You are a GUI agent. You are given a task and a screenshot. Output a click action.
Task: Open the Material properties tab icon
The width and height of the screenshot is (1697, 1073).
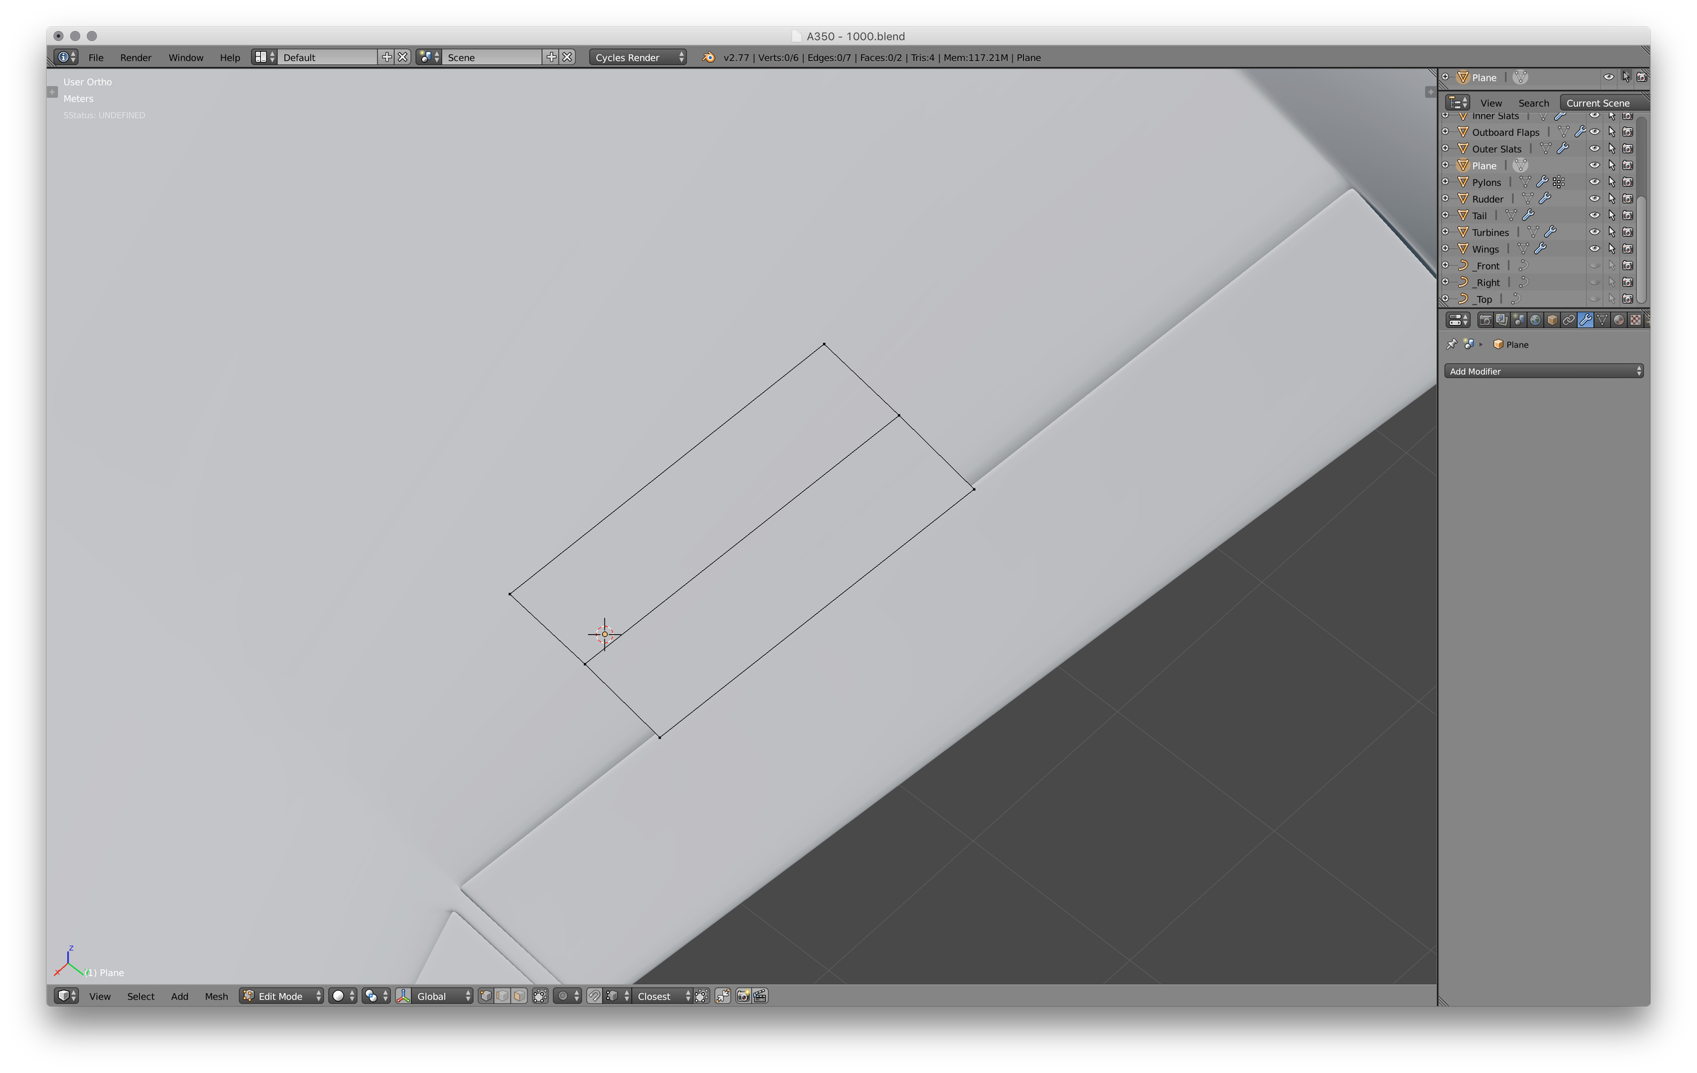(x=1619, y=320)
